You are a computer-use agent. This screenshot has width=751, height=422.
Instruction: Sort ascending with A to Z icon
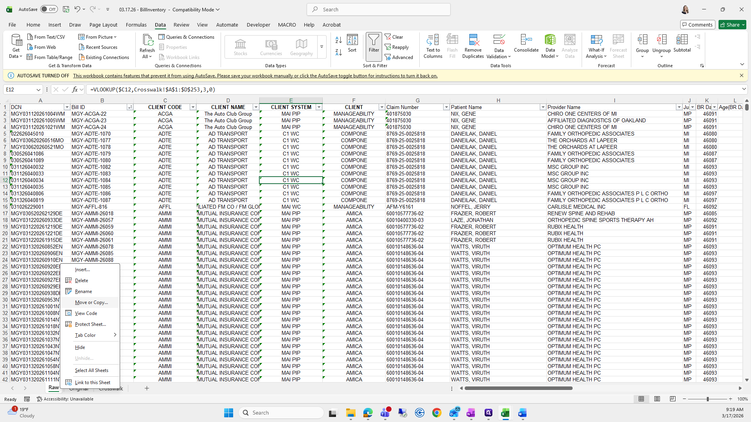coord(339,40)
